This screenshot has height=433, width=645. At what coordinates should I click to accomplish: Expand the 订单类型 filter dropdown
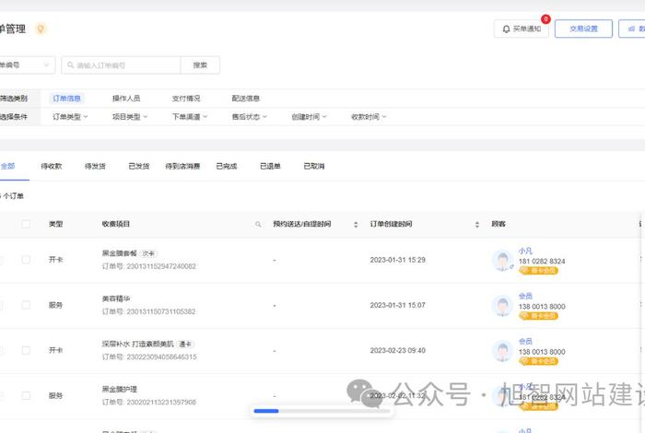[70, 117]
